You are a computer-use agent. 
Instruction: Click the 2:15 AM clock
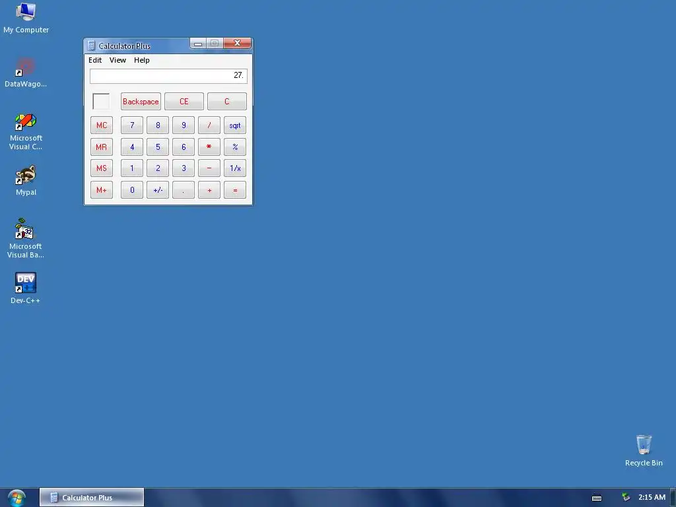(652, 498)
